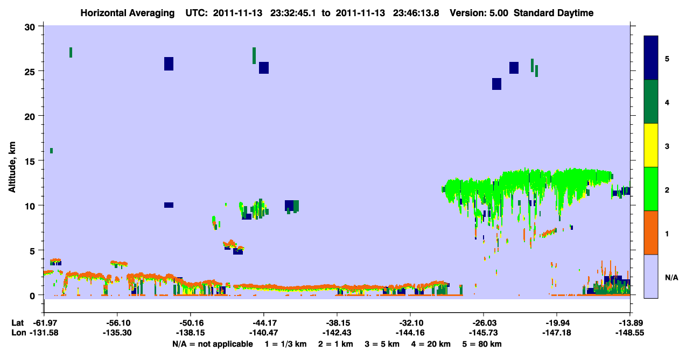The width and height of the screenshot is (700, 359).
Task: Click the dark green level 4 legend swatch
Action: click(651, 102)
